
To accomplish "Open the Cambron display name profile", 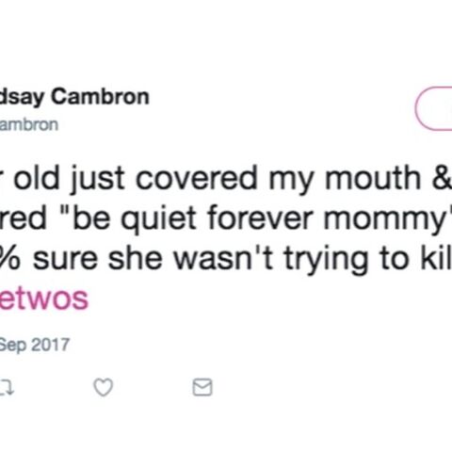I will [74, 96].
